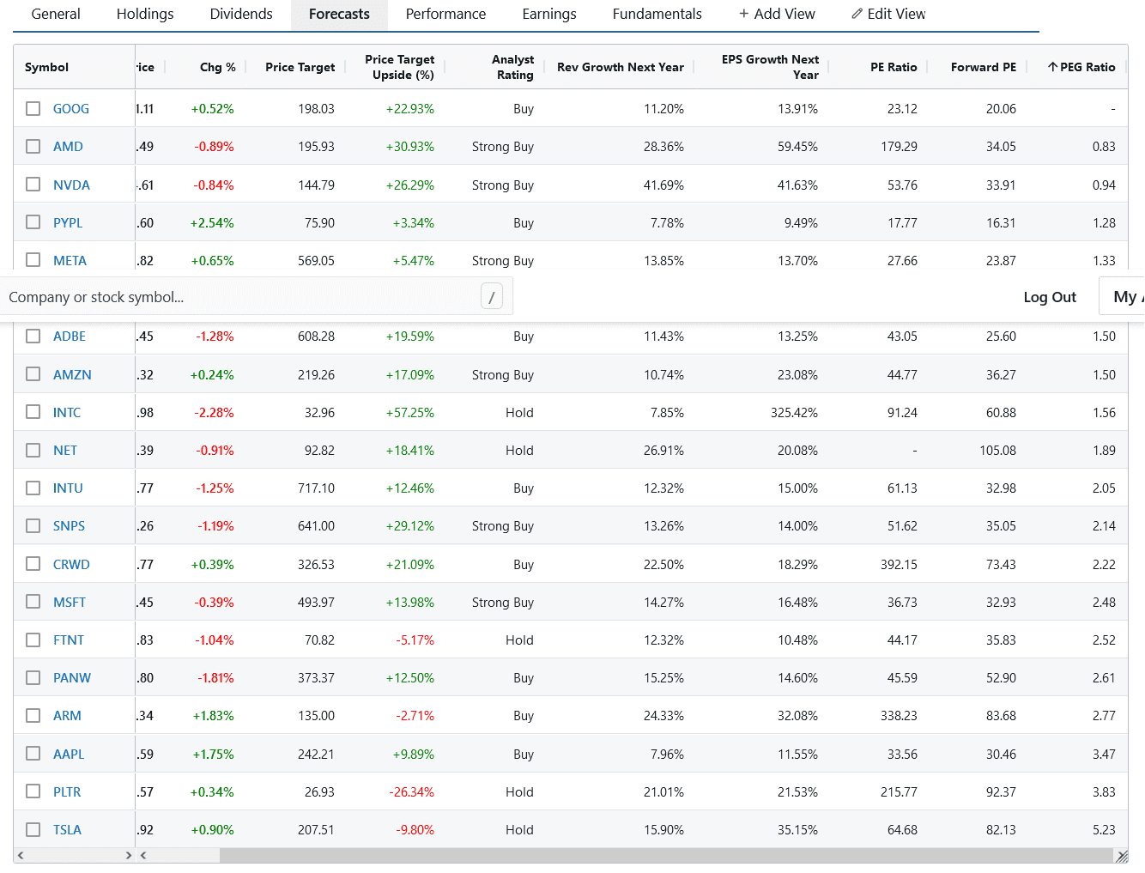Click the left arrow of the main horizontal scrollbar

point(143,856)
